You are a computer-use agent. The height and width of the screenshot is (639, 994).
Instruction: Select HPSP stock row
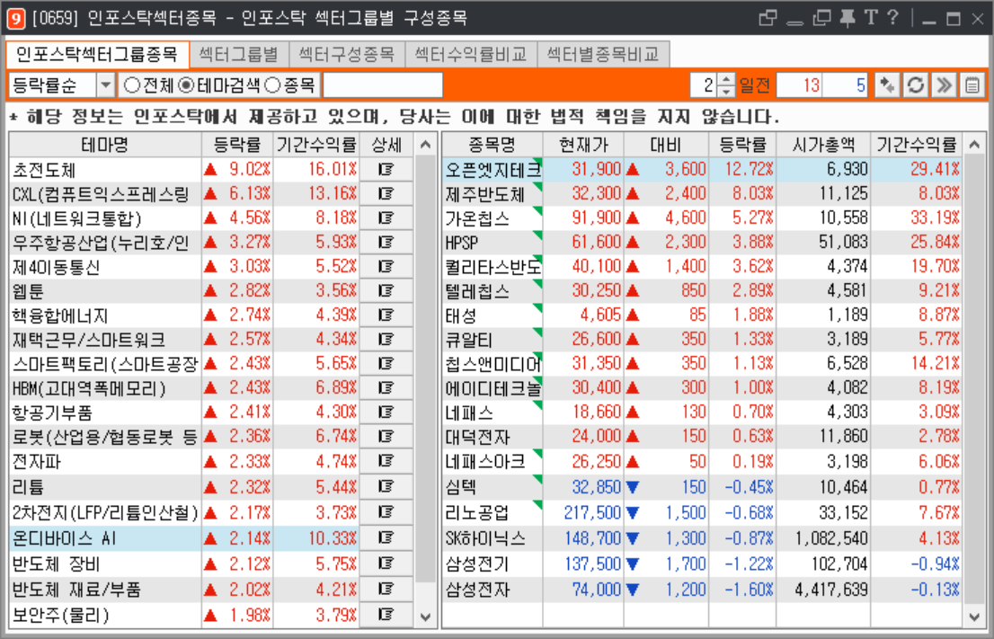click(702, 242)
